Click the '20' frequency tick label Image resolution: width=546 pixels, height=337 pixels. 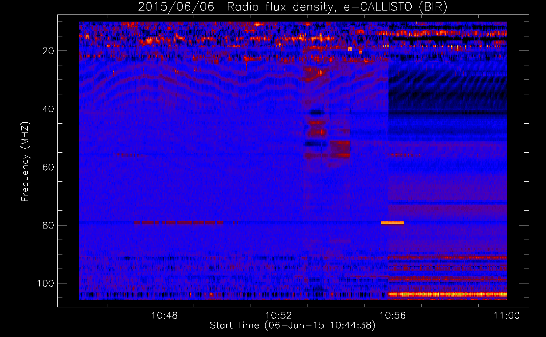pos(49,51)
